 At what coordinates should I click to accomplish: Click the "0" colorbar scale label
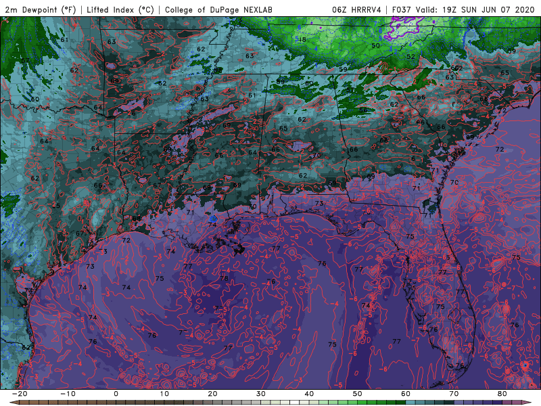(x=116, y=394)
